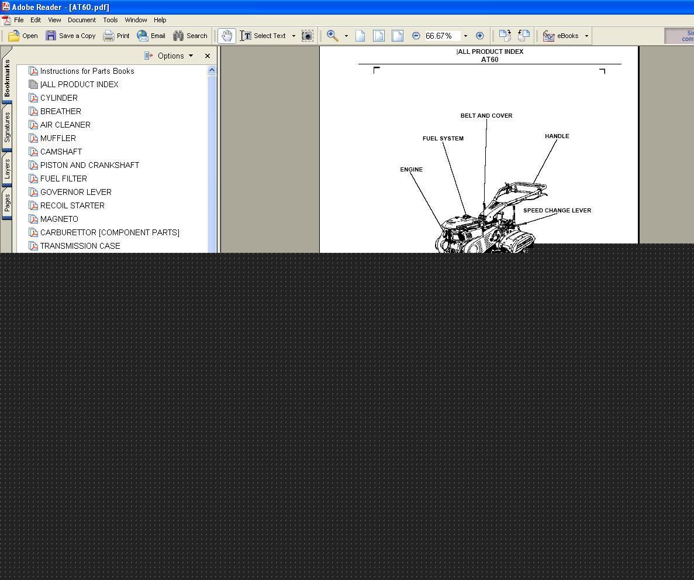Click the FUEL SYSTEM diagram label
This screenshot has width=694, height=580.
coord(443,138)
